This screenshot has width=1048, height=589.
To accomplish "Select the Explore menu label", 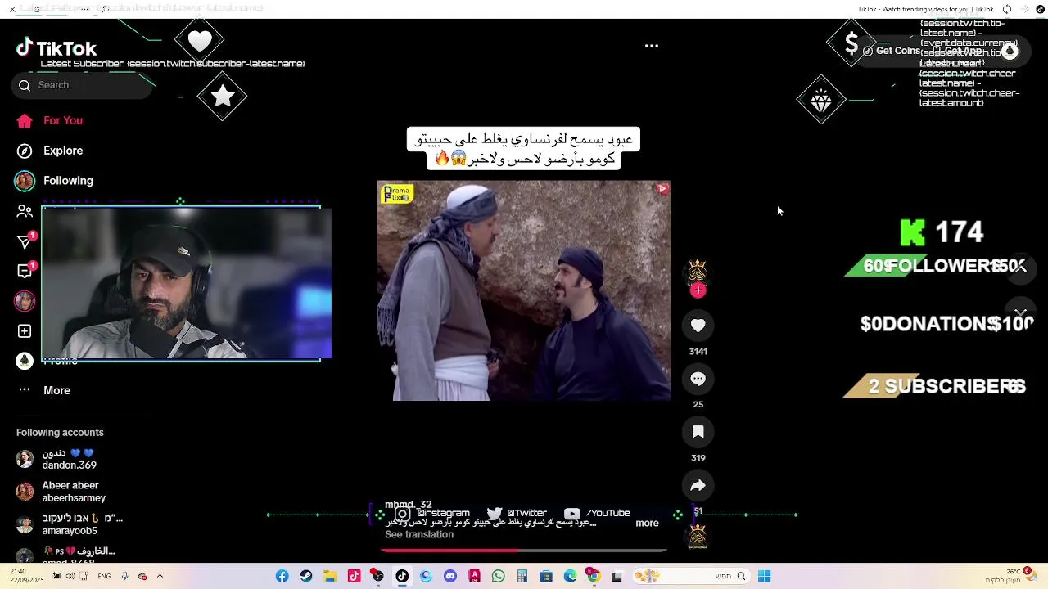I will [x=63, y=151].
